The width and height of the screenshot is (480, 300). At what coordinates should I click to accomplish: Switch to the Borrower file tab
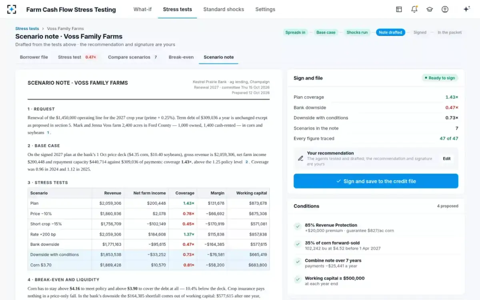[34, 57]
